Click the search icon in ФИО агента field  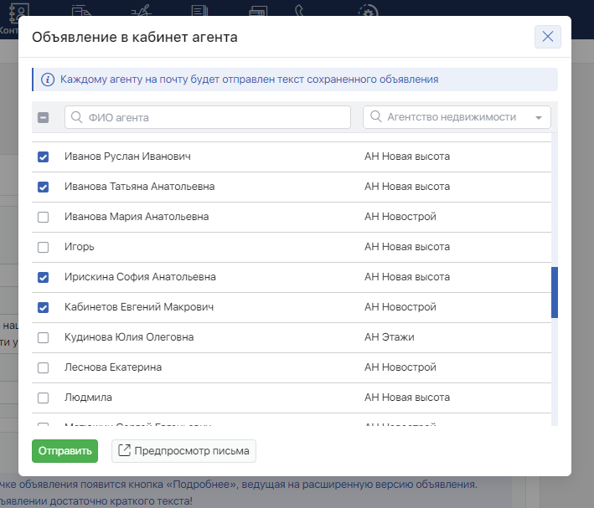77,118
